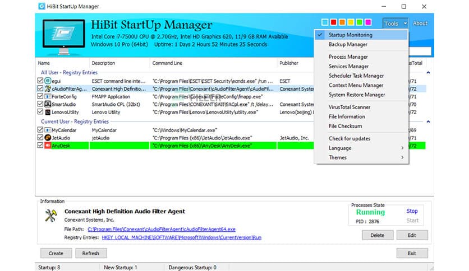The image size is (469, 271).
Task: Pick the orange theme swatch
Action: coord(342,22)
